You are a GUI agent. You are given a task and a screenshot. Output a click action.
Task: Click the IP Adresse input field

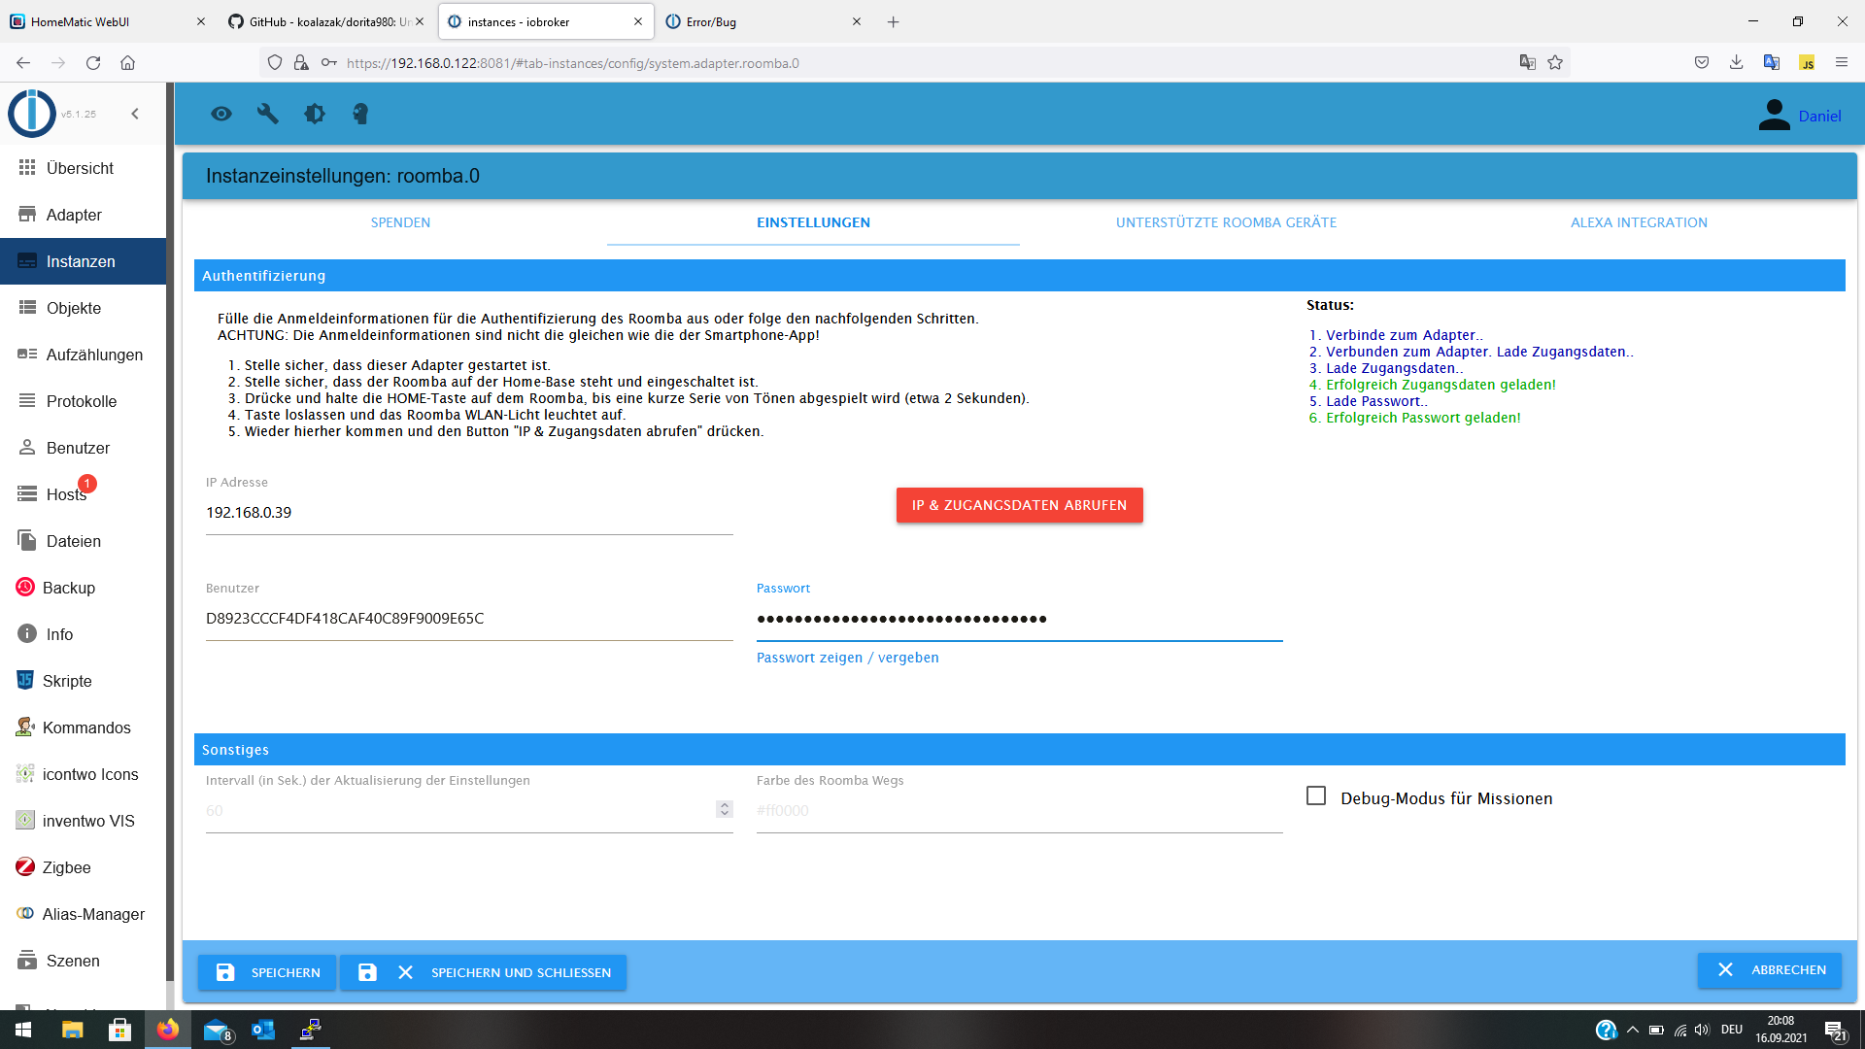468,513
